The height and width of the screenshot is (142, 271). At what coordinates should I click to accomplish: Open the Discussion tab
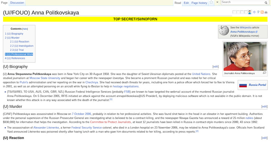pyautogui.click(x=17, y=3)
